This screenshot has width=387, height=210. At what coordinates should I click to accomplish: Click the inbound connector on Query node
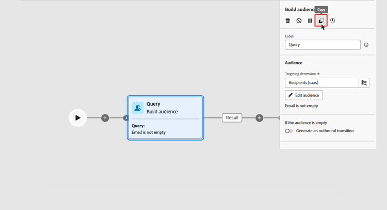click(125, 118)
